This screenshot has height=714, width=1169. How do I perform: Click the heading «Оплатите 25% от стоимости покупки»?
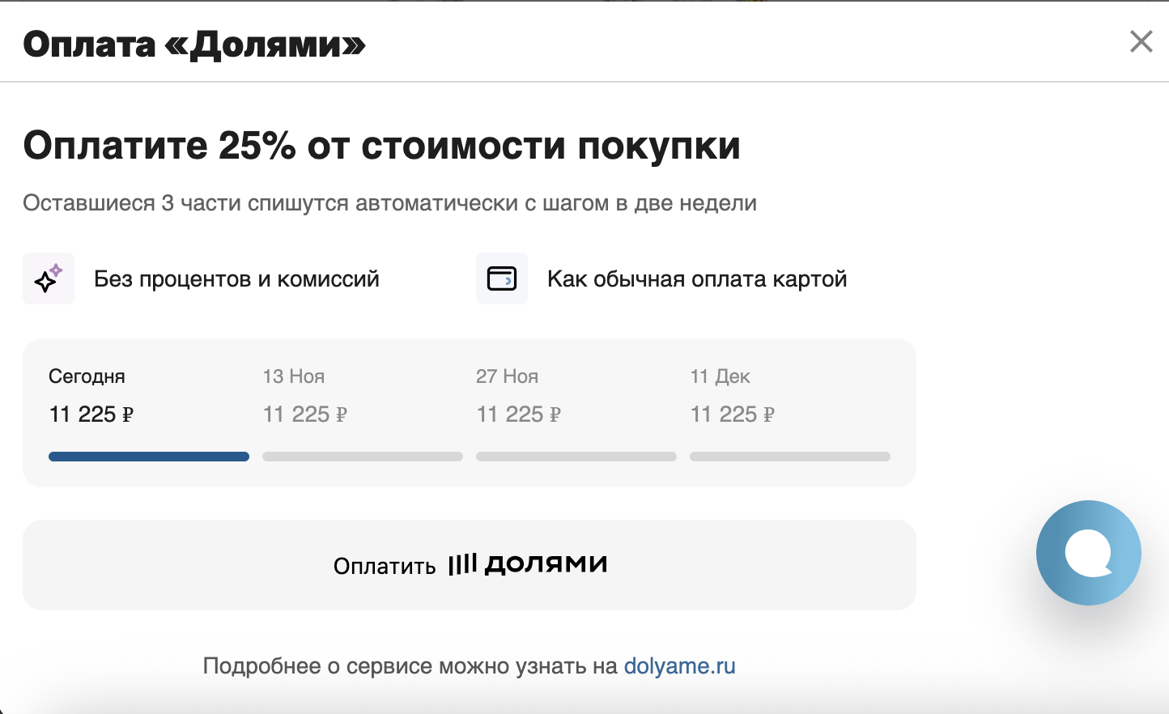tap(381, 147)
